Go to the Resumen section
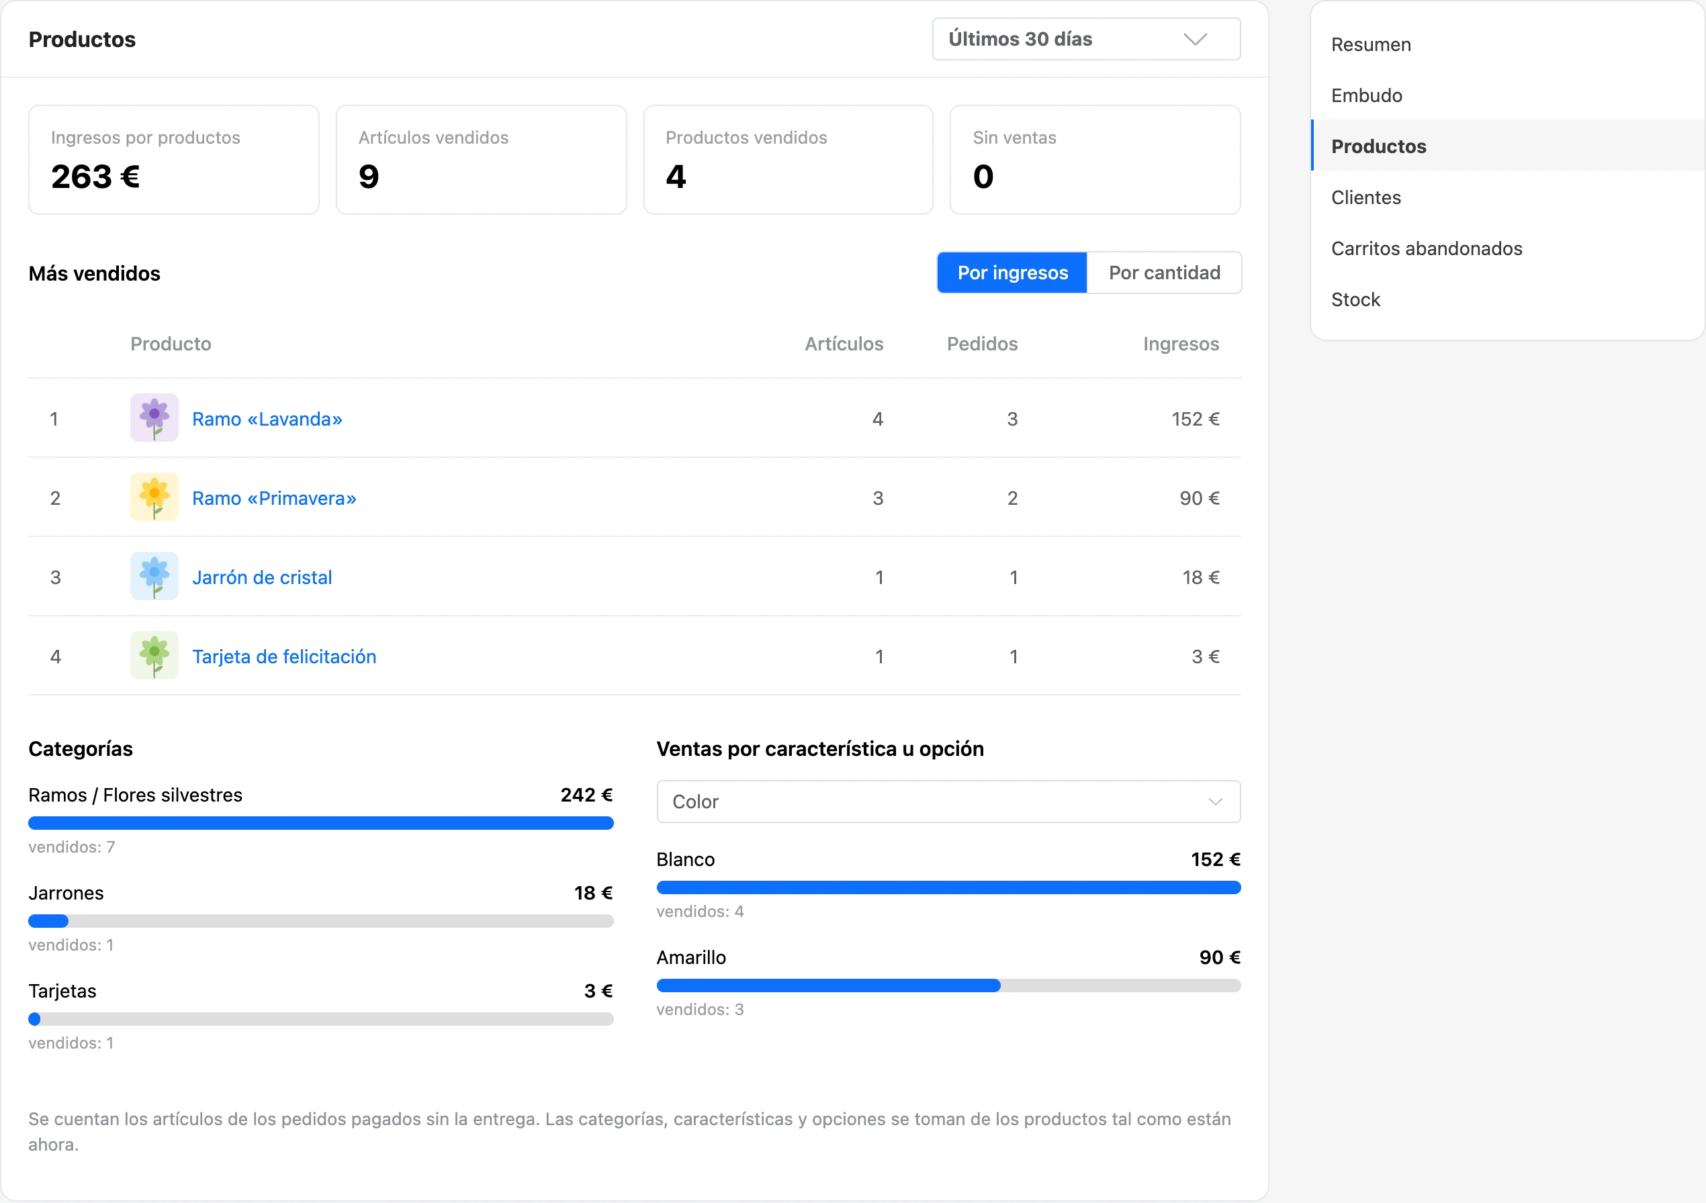Screen dimensions: 1706x1203 coord(1371,44)
